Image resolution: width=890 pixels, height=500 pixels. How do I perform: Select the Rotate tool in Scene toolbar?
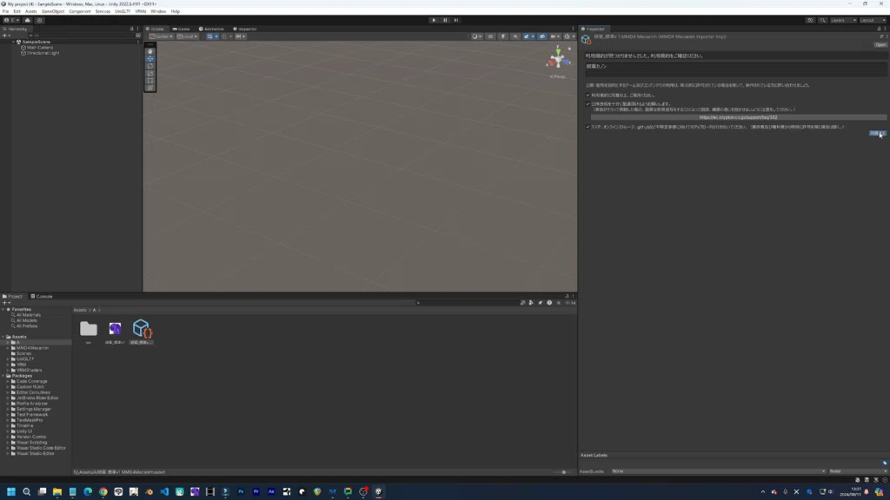coord(149,66)
